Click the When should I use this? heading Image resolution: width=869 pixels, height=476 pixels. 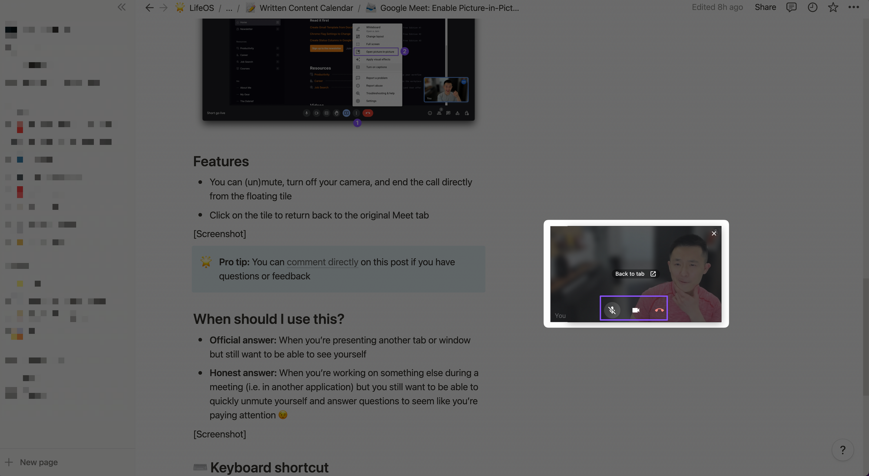point(269,319)
